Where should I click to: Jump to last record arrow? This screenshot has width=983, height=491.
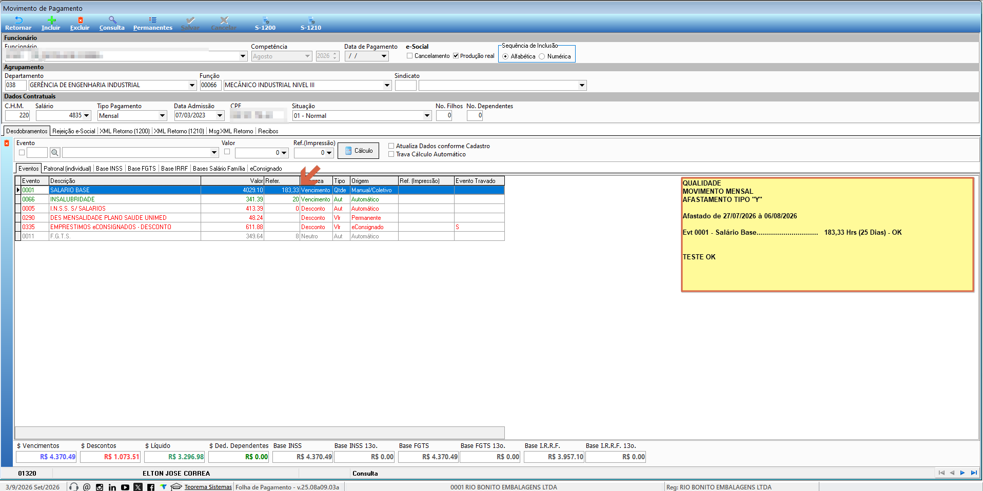tap(974, 473)
